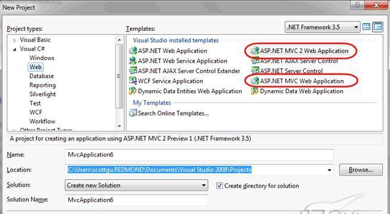Click the Browse... button
This screenshot has width=390, height=214.
(x=361, y=170)
